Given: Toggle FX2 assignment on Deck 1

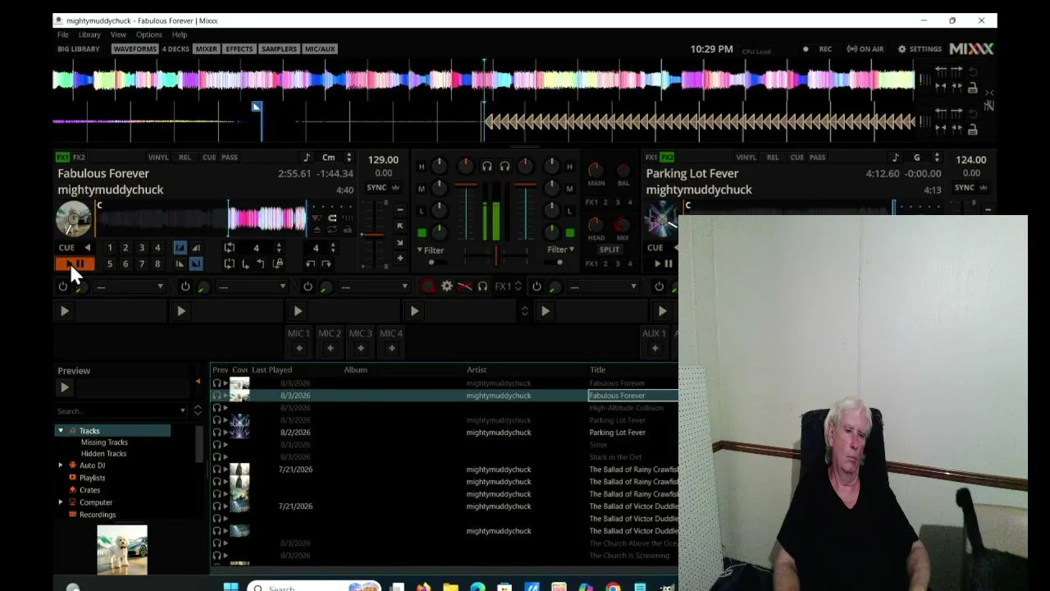Looking at the screenshot, I should pyautogui.click(x=79, y=157).
